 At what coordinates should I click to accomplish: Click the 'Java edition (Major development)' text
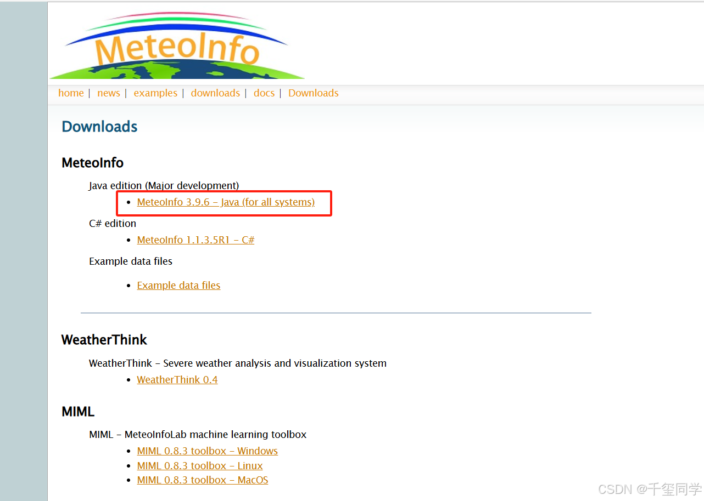(x=164, y=186)
